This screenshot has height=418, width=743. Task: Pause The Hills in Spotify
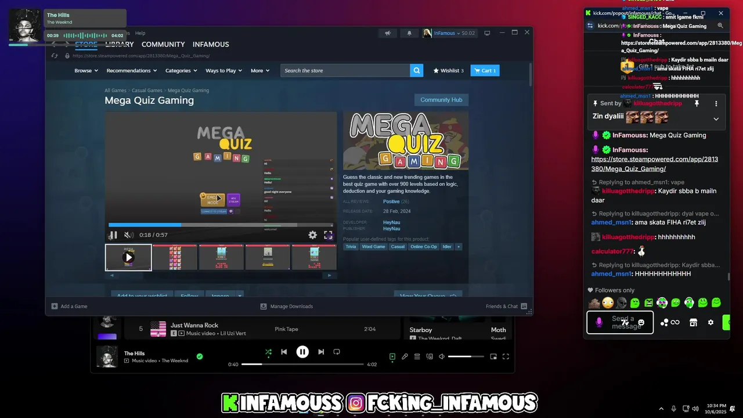[x=302, y=352]
